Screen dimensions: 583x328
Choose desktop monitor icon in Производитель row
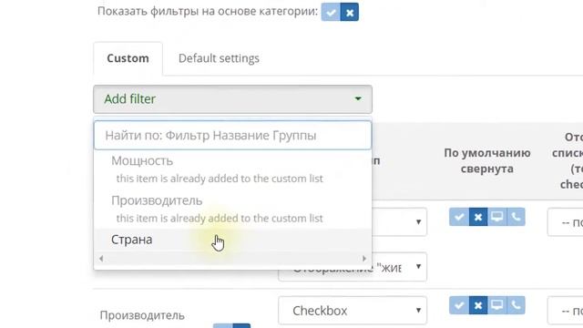[x=496, y=305]
